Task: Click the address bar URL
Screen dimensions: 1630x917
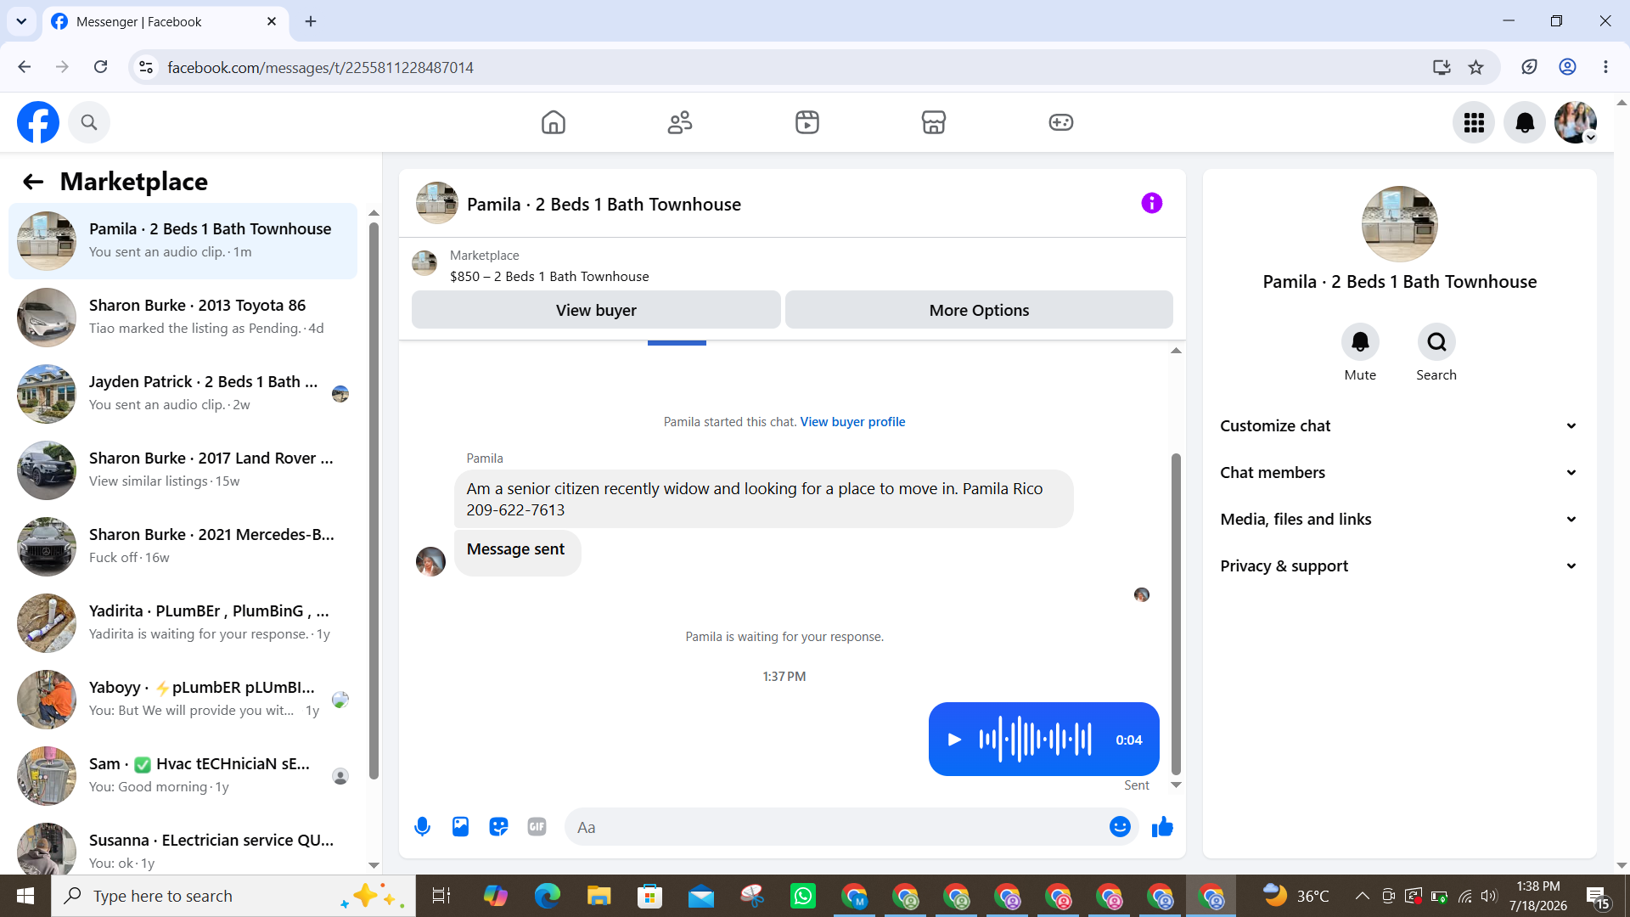Action: coord(321,67)
